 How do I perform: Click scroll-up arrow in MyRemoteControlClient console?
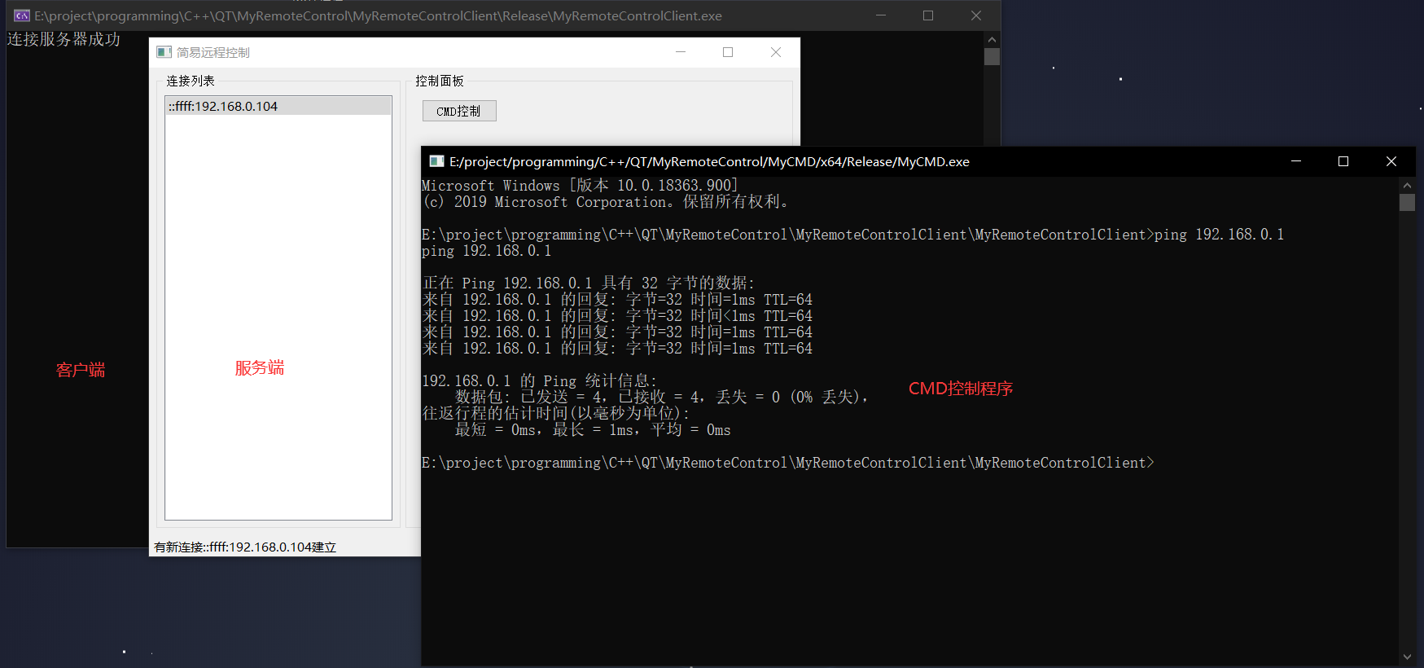coord(992,39)
